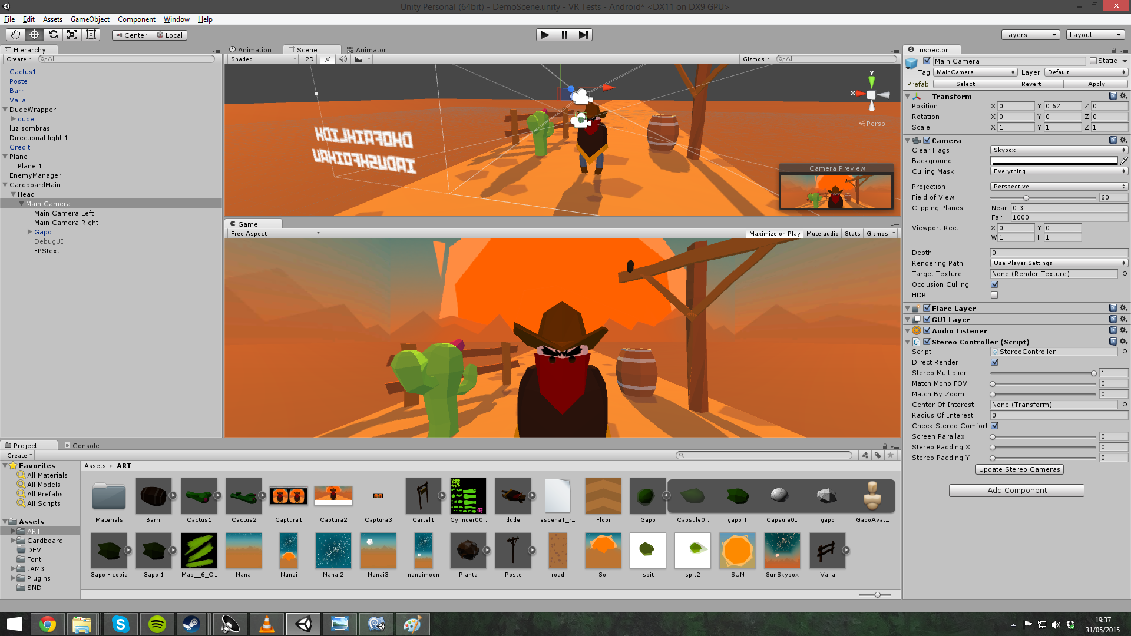The height and width of the screenshot is (636, 1131).
Task: Disable Occlusion Culling checkbox
Action: (x=994, y=284)
